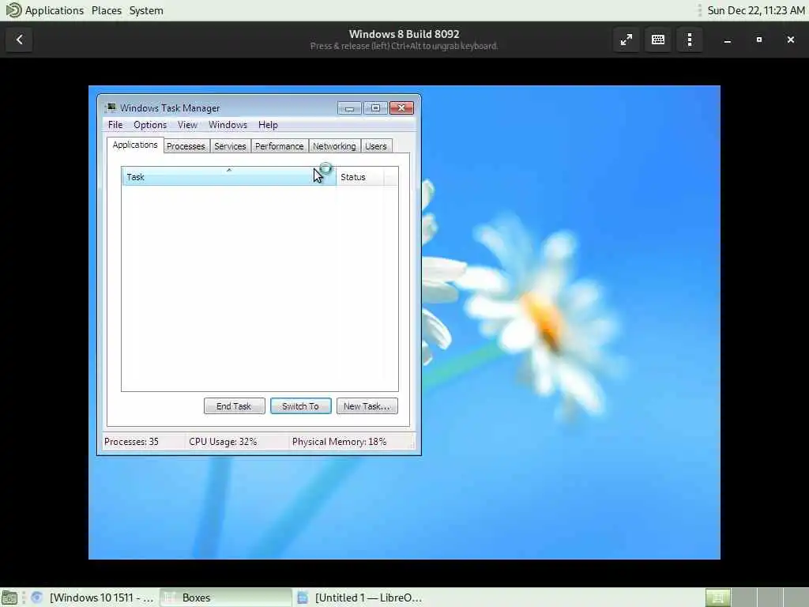809x607 pixels.
Task: Open the Task Manager File menu
Action: (x=115, y=125)
